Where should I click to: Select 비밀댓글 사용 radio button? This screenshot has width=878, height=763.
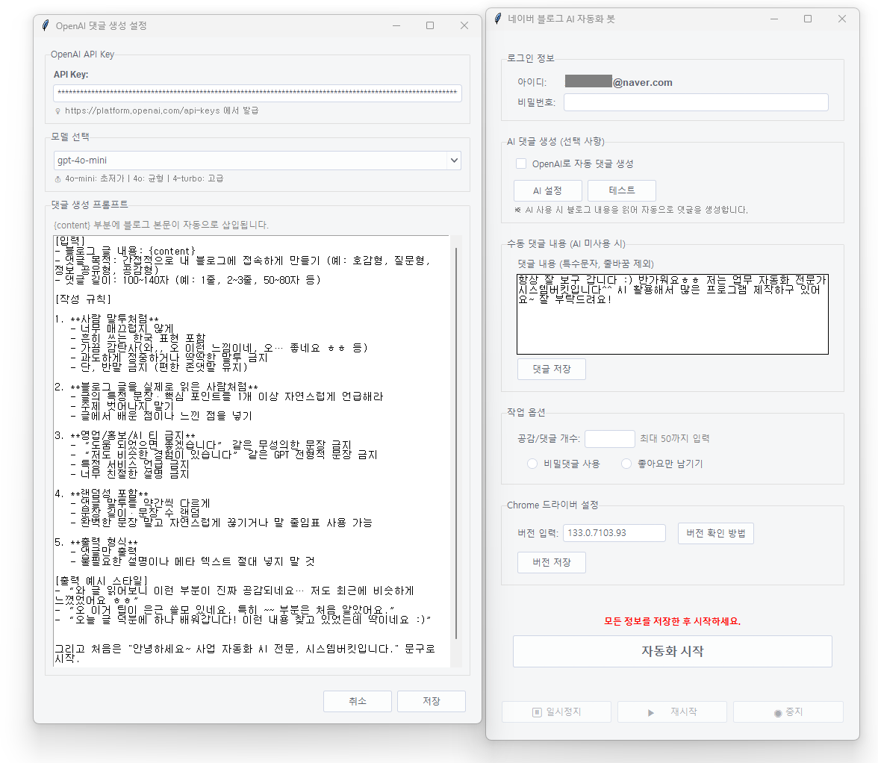pos(532,464)
